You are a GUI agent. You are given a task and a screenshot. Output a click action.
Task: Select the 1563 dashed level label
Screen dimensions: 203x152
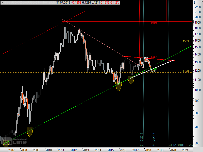(x=186, y=41)
